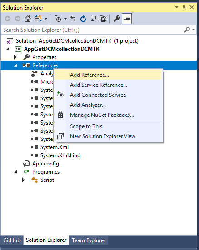Collapse the Program.cs node
Screen dimensions: 199x250
(x=15, y=172)
